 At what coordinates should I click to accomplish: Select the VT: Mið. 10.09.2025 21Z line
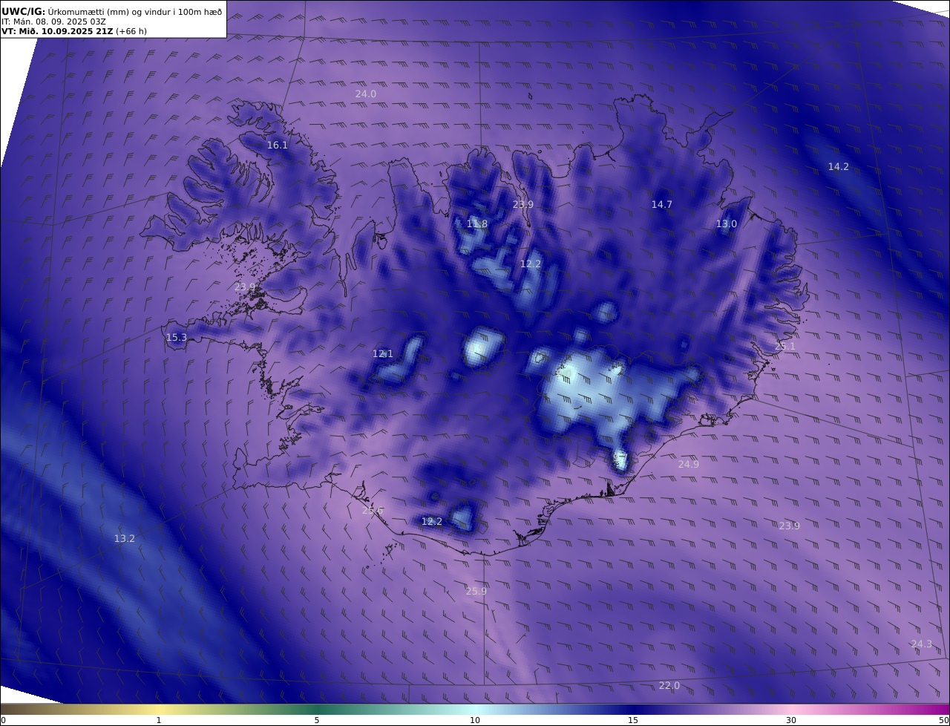pos(57,31)
